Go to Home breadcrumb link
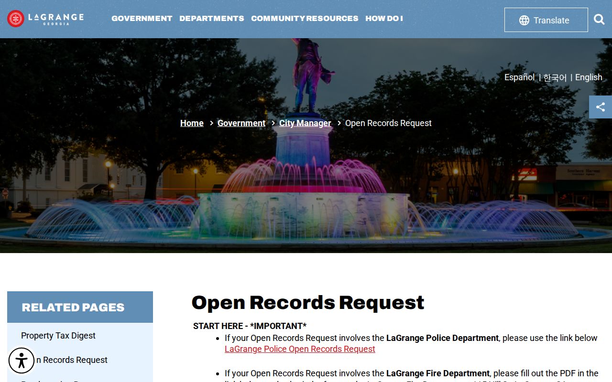The width and height of the screenshot is (612, 382). pos(192,123)
